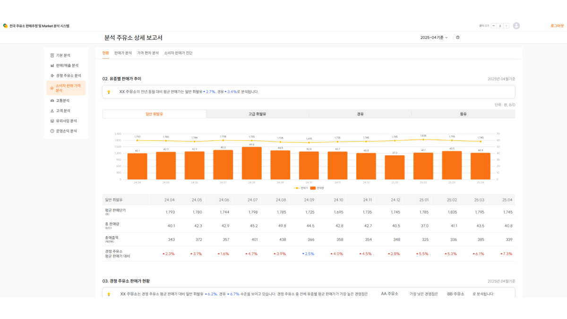Increase font size with the plus button

tap(506, 26)
